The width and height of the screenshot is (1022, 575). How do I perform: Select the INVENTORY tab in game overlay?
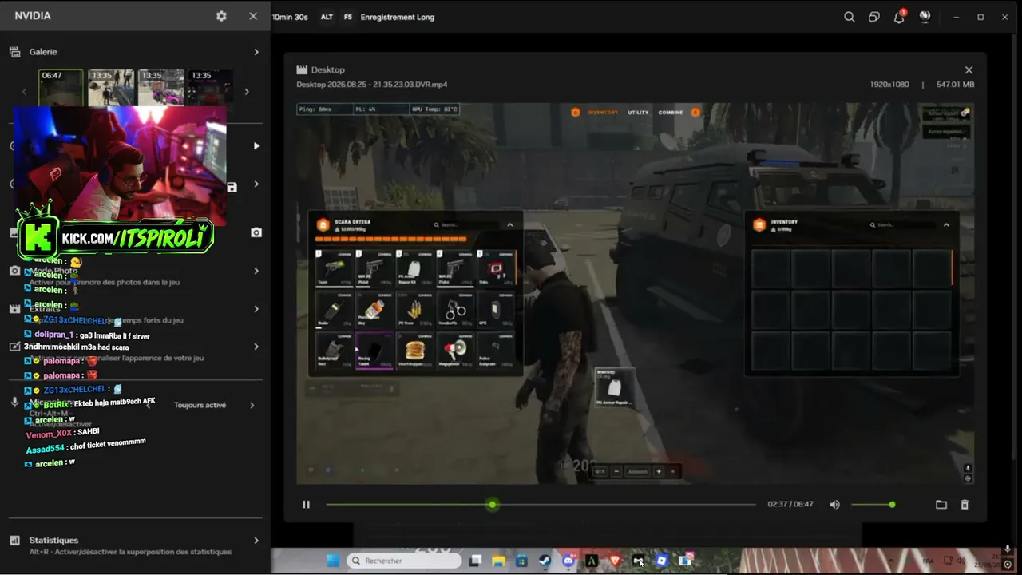(x=603, y=113)
